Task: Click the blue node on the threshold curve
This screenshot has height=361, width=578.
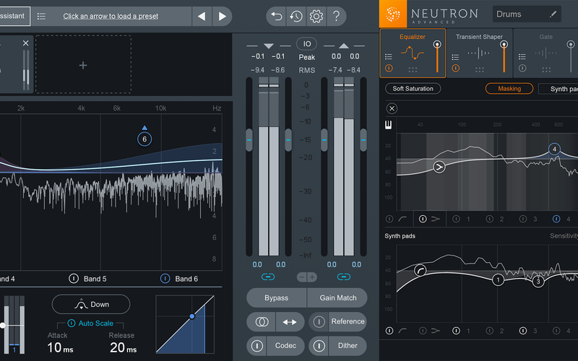Action: point(192,316)
